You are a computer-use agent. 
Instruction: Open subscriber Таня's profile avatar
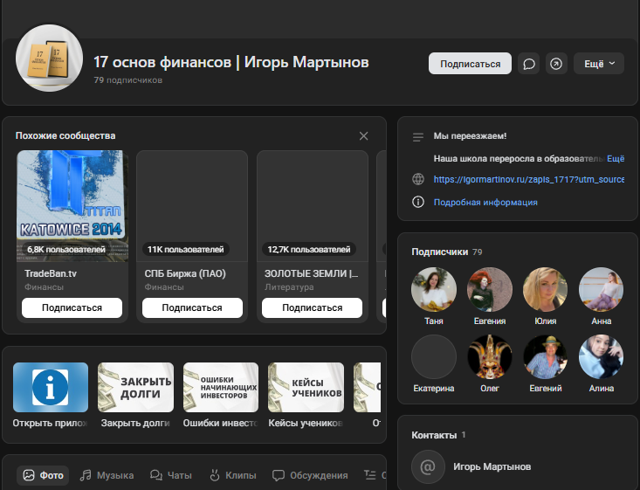pos(434,289)
